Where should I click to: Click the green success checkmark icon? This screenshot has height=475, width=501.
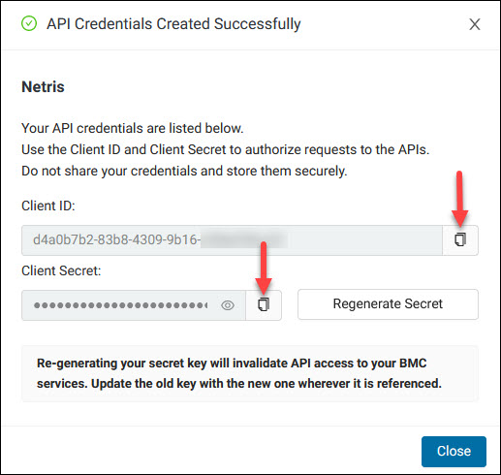pyautogui.click(x=29, y=23)
